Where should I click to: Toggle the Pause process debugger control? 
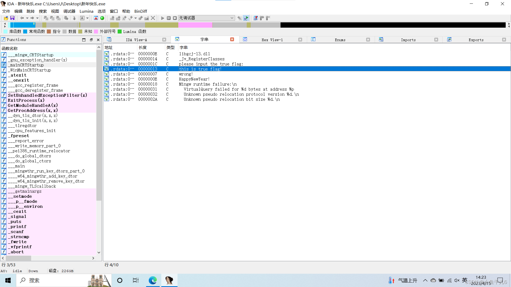pyautogui.click(x=168, y=18)
